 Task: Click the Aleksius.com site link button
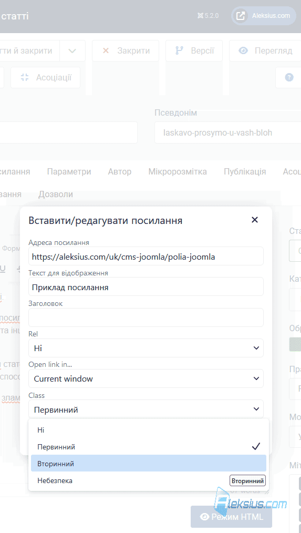264,16
